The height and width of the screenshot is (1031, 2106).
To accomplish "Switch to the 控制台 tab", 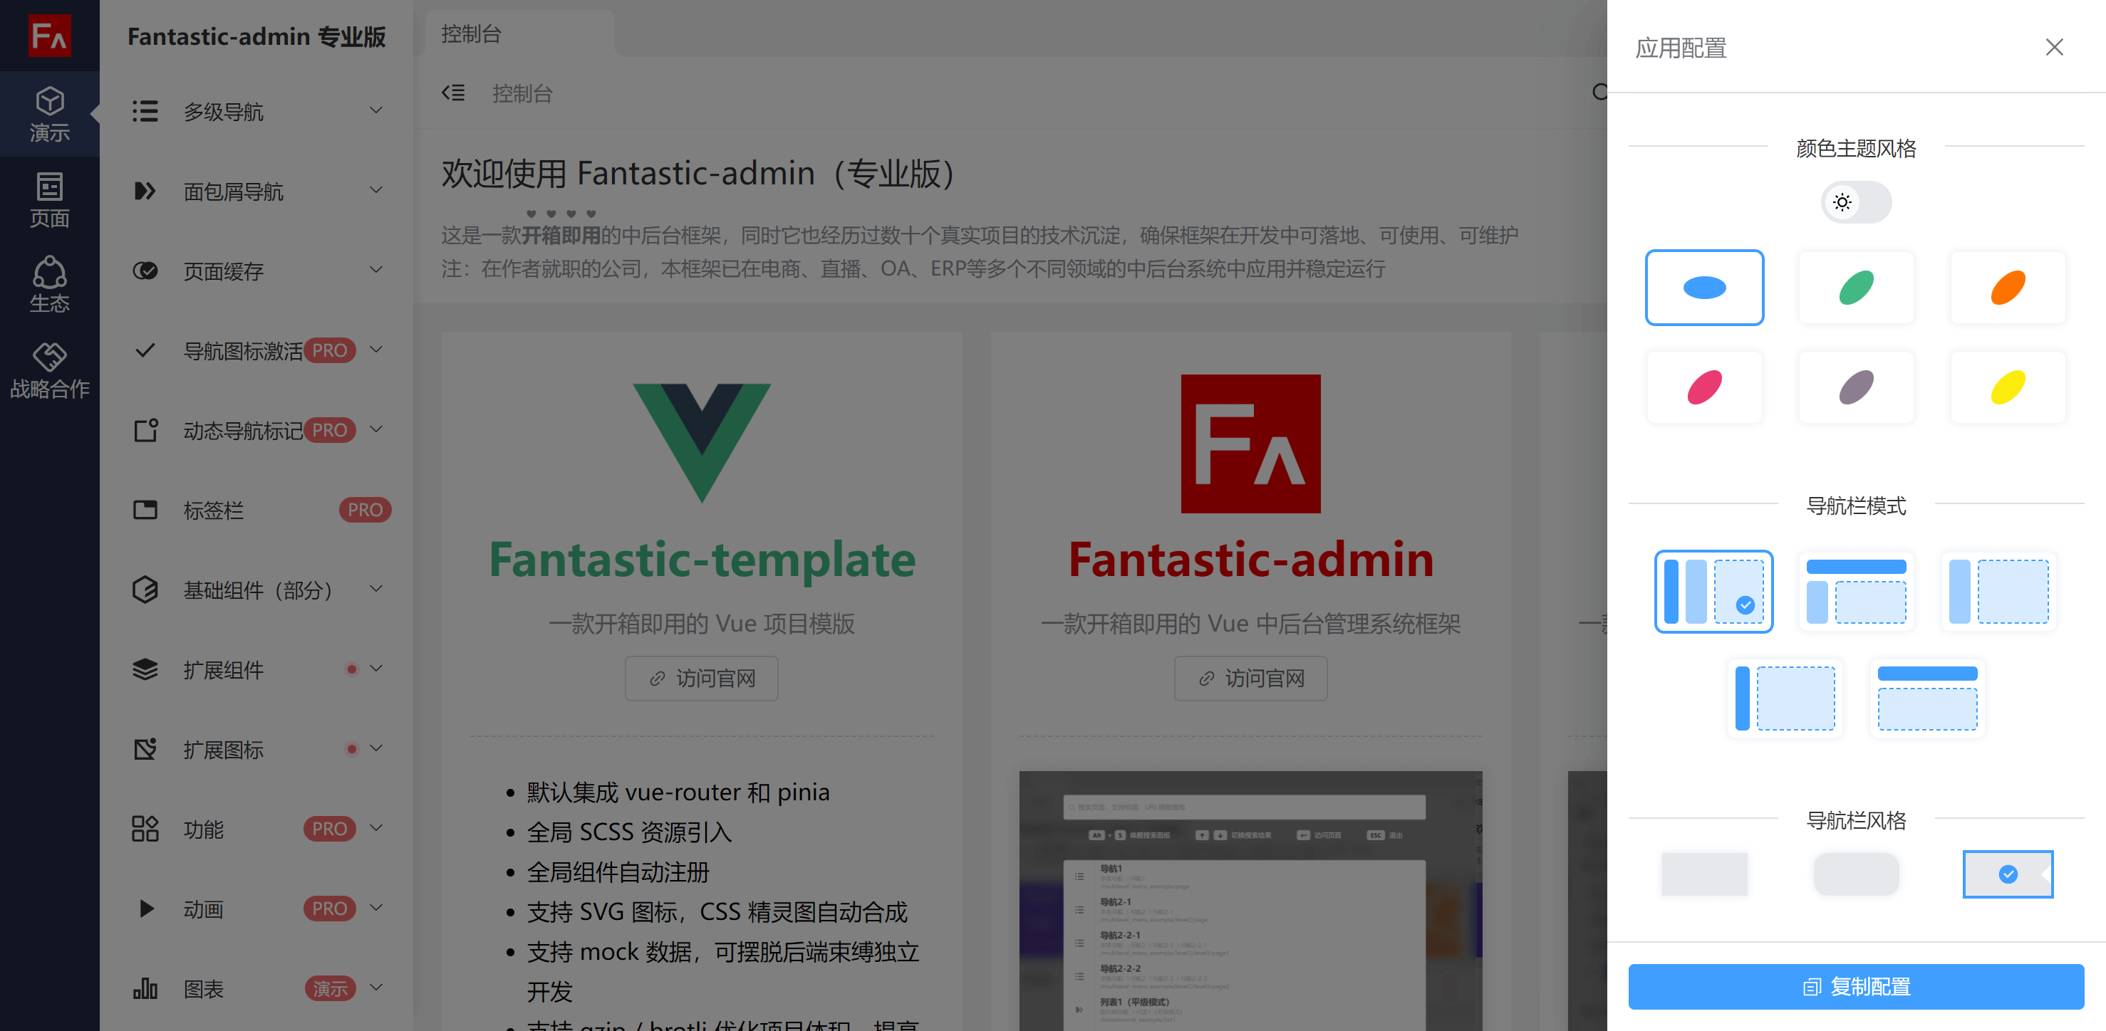I will point(520,33).
